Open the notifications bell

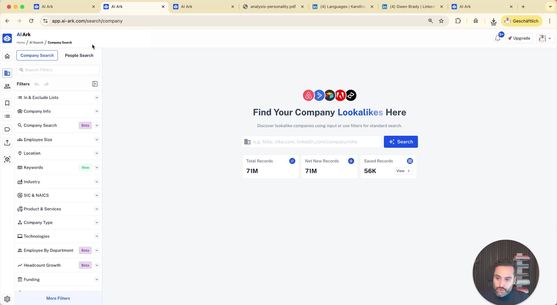(497, 38)
